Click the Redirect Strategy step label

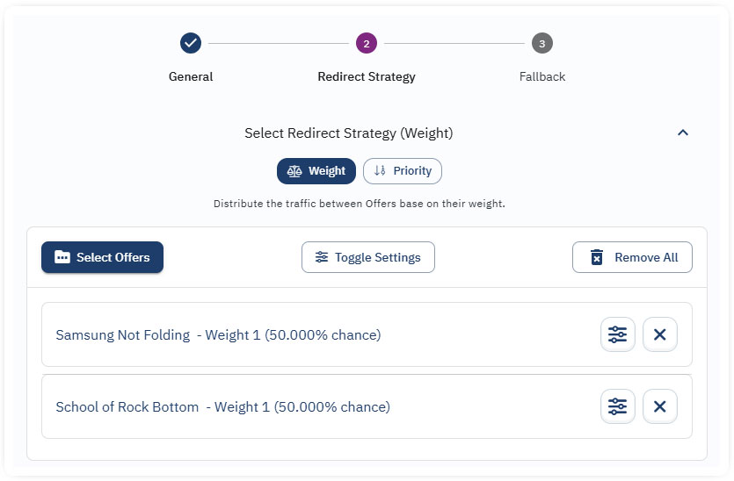click(x=367, y=76)
